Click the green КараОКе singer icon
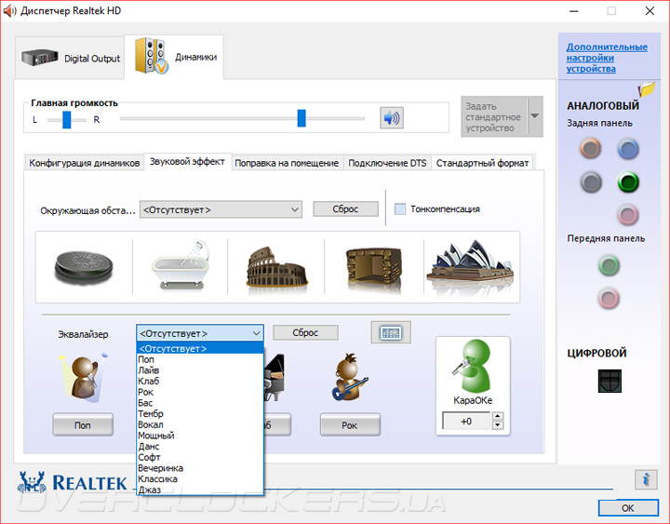 point(473,367)
